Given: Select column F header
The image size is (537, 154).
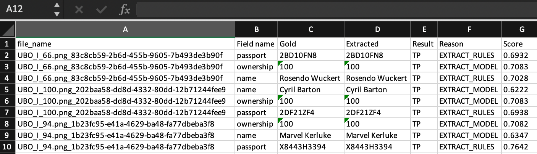Looking at the screenshot, I should [x=469, y=29].
